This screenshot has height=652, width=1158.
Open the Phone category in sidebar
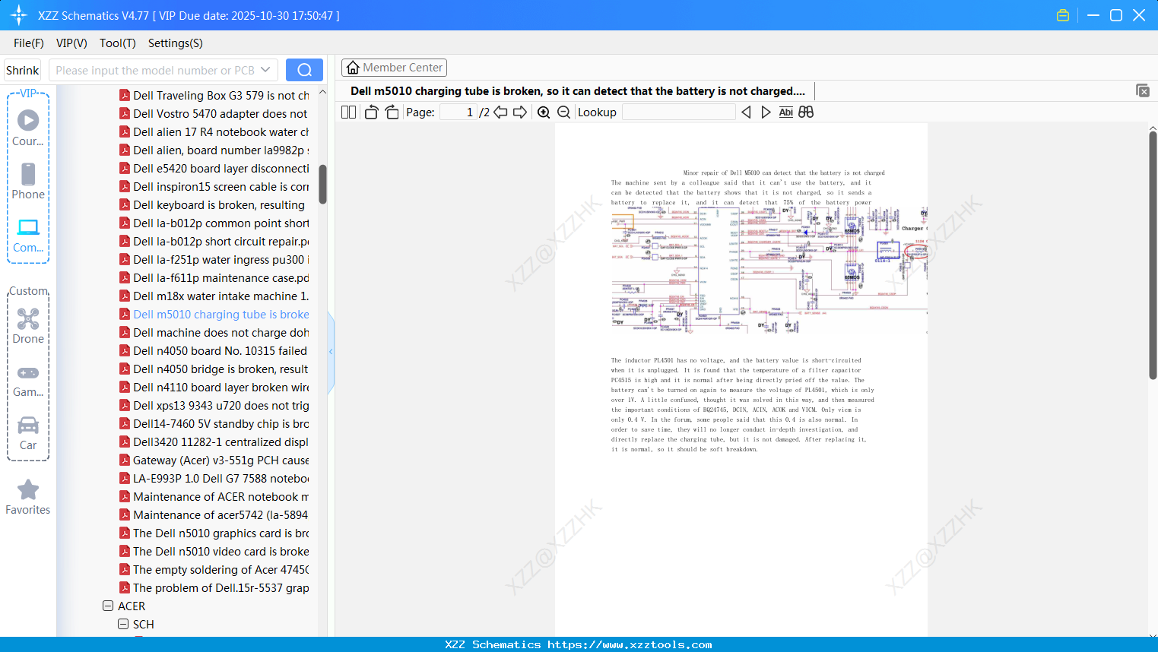pyautogui.click(x=28, y=181)
